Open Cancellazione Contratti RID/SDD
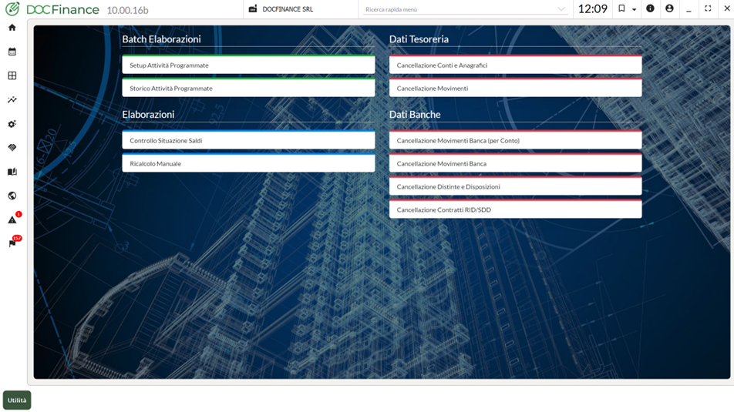734x412 pixels. pyautogui.click(x=515, y=209)
